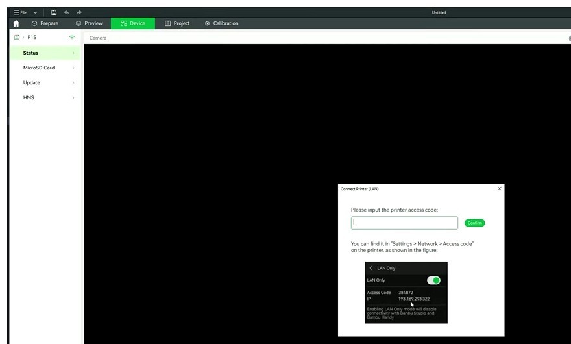Select Status in the sidebar
The width and height of the screenshot is (571, 344).
[x=44, y=53]
